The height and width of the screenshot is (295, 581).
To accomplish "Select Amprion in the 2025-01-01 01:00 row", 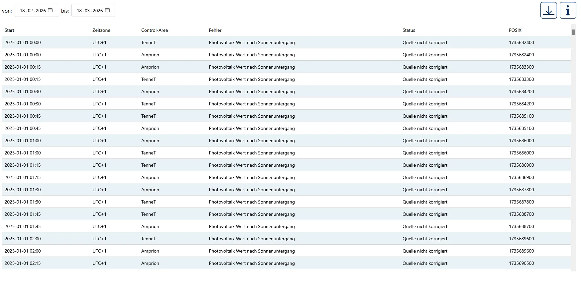I will 150,141.
